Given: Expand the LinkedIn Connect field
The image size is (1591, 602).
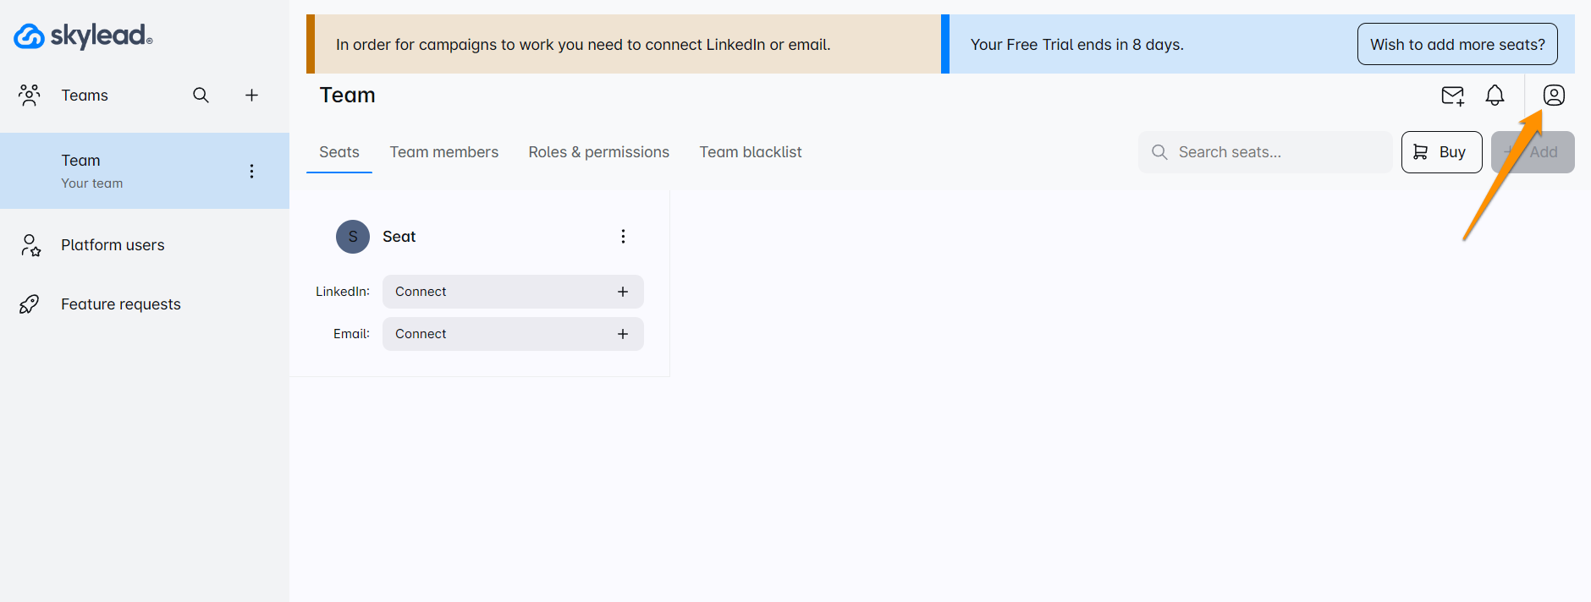Looking at the screenshot, I should [x=513, y=292].
